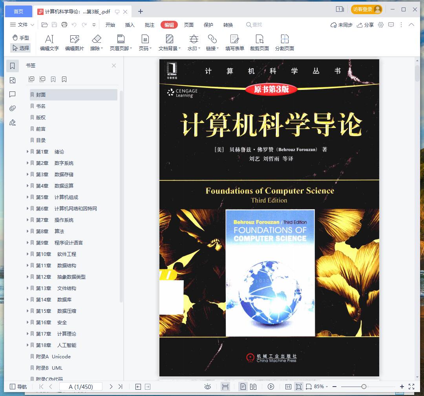
Task: Toggle single page view
Action: pos(243,387)
